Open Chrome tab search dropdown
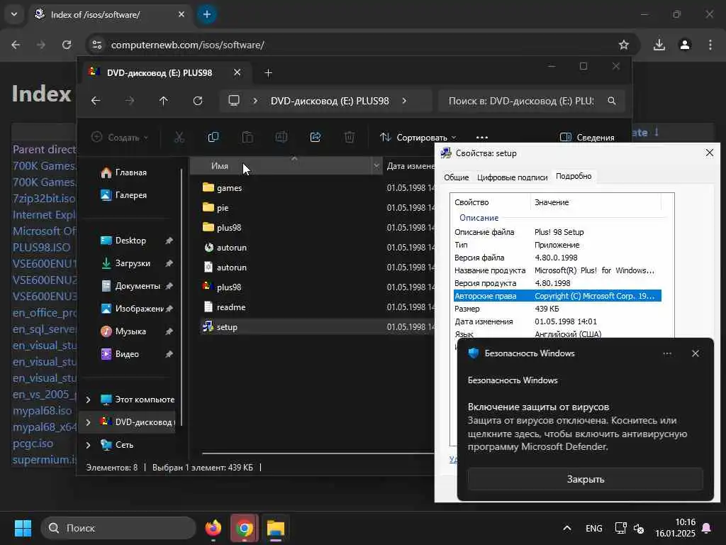Viewport: 726px width, 545px height. pos(14,14)
